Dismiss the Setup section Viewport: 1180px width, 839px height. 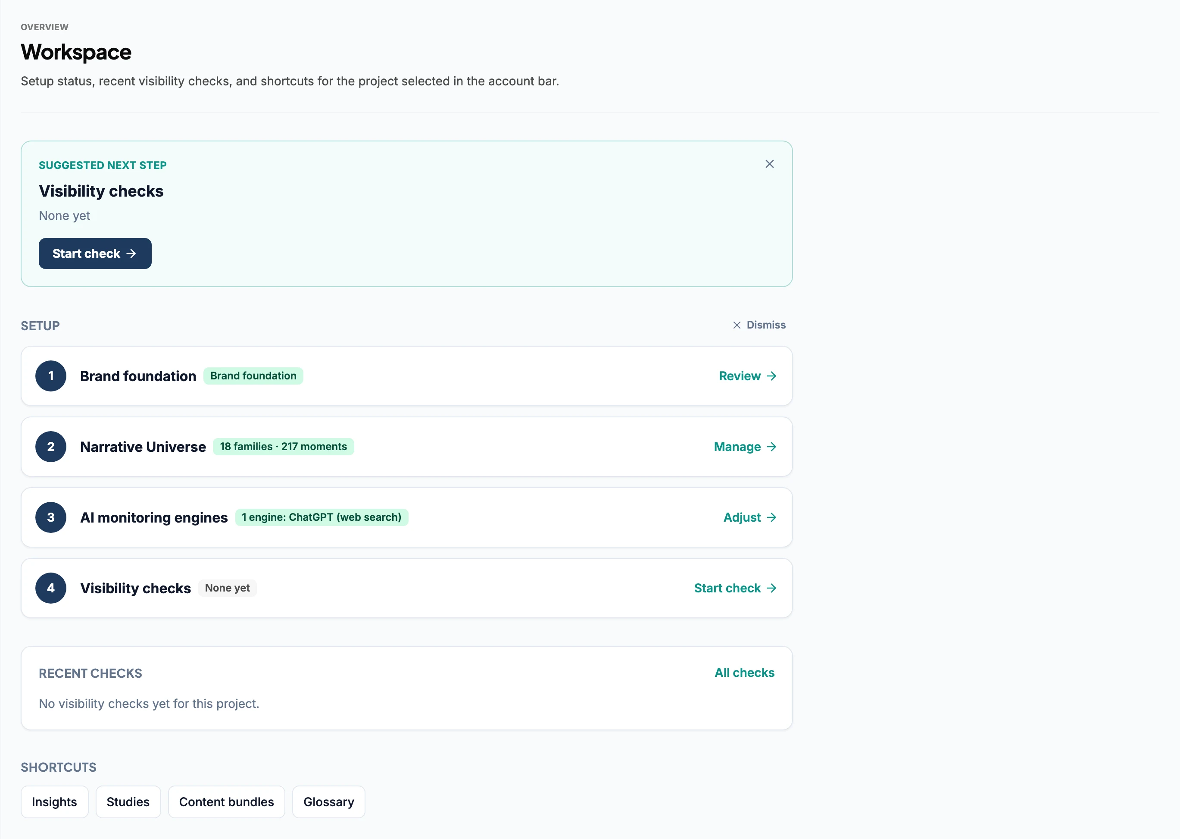click(x=759, y=325)
